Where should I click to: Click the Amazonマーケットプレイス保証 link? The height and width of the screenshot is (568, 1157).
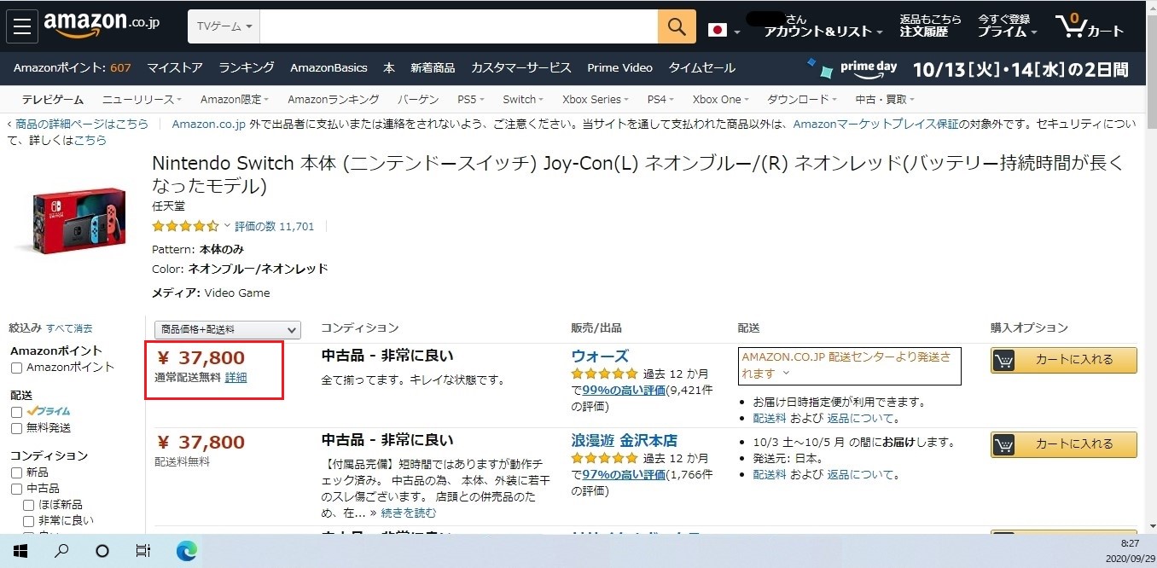tap(876, 124)
